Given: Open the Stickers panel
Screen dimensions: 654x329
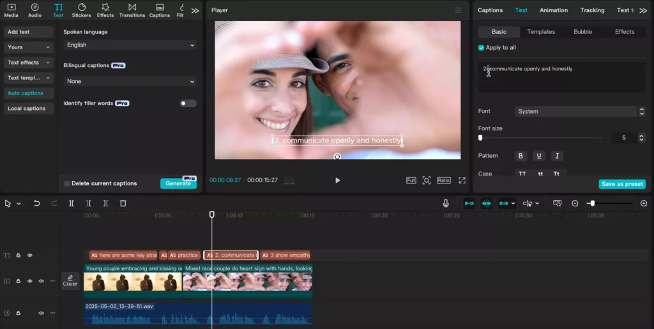Looking at the screenshot, I should click(x=81, y=10).
